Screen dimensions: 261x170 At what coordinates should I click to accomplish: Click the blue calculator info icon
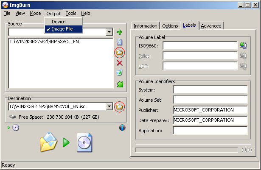(x=122, y=128)
